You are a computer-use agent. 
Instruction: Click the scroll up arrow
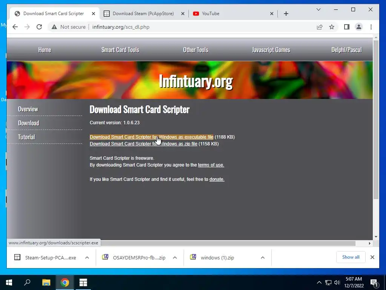pos(376,38)
